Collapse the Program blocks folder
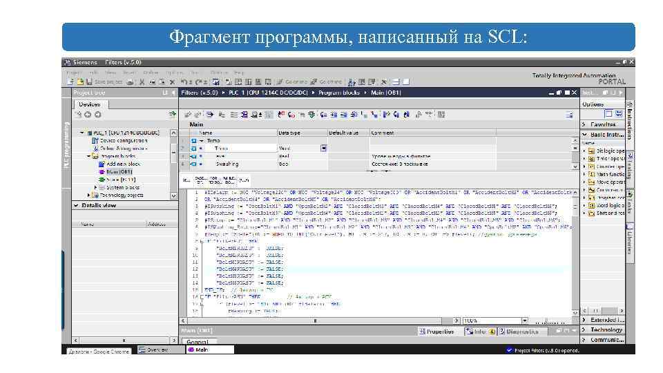 click(89, 156)
